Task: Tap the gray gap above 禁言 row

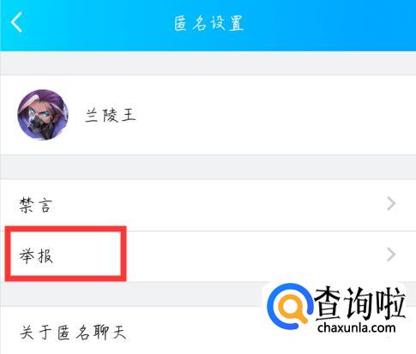Action: click(x=208, y=167)
